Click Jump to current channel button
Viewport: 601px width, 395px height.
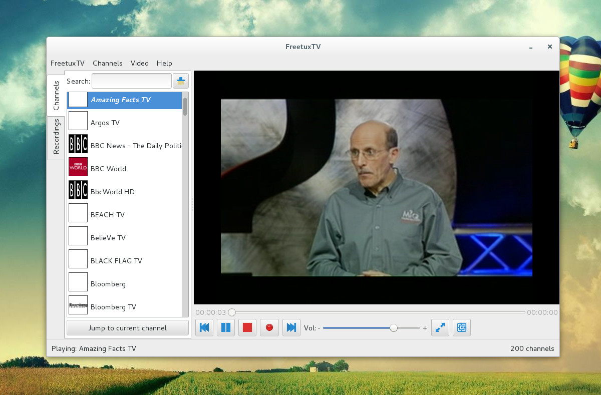click(128, 328)
